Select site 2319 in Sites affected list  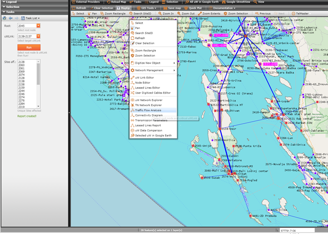(22, 107)
